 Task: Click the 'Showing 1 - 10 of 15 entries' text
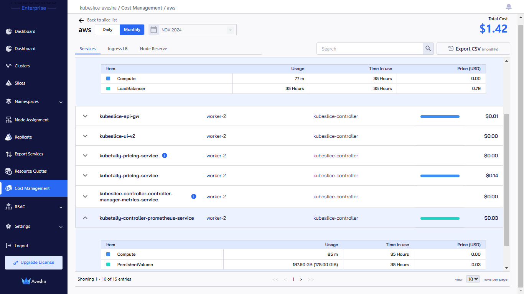[104, 279]
